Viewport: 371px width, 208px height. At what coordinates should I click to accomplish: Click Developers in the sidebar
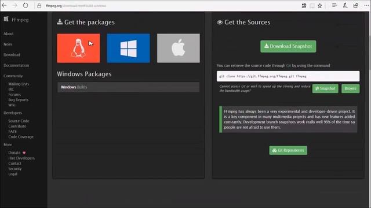point(13,113)
